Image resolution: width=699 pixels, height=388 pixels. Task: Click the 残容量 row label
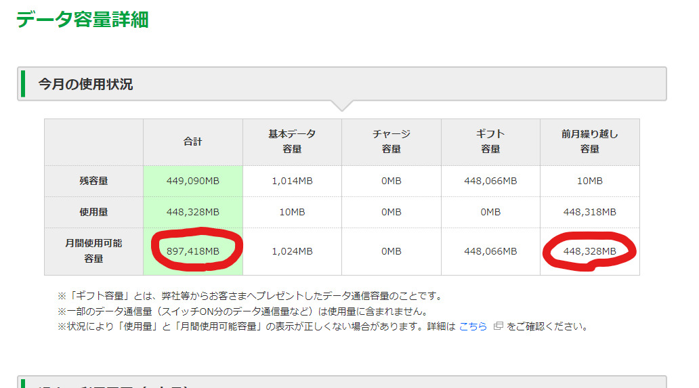click(x=93, y=181)
